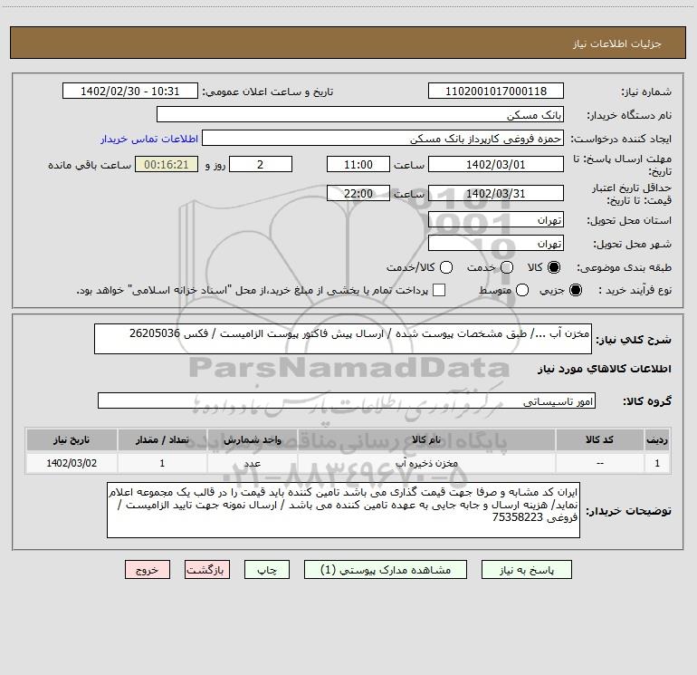Click the خروج exit button
The height and width of the screenshot is (675, 697).
[x=148, y=570]
